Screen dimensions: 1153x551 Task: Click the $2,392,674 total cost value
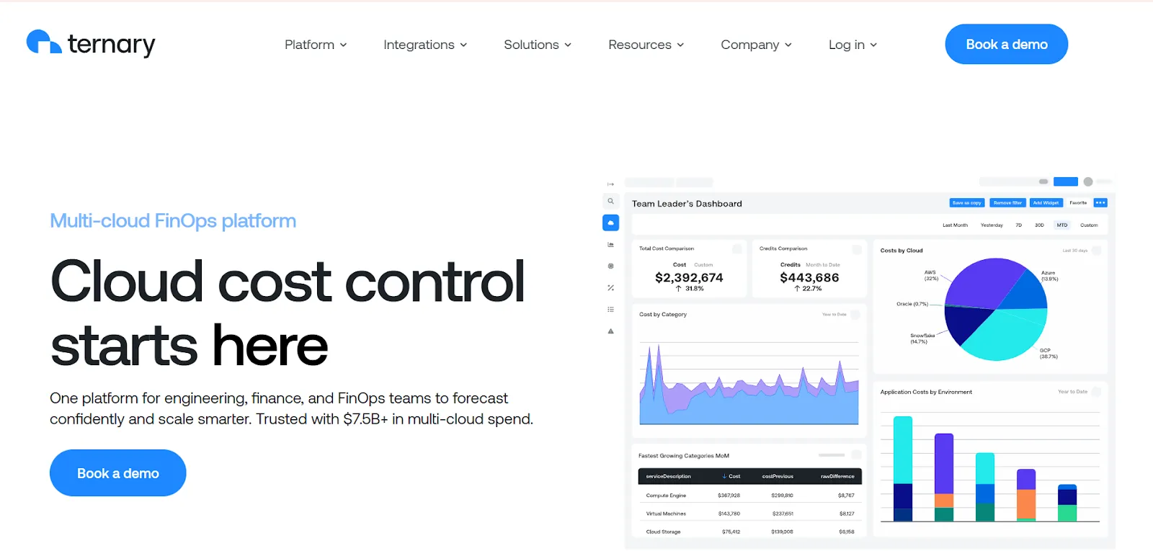pos(689,277)
